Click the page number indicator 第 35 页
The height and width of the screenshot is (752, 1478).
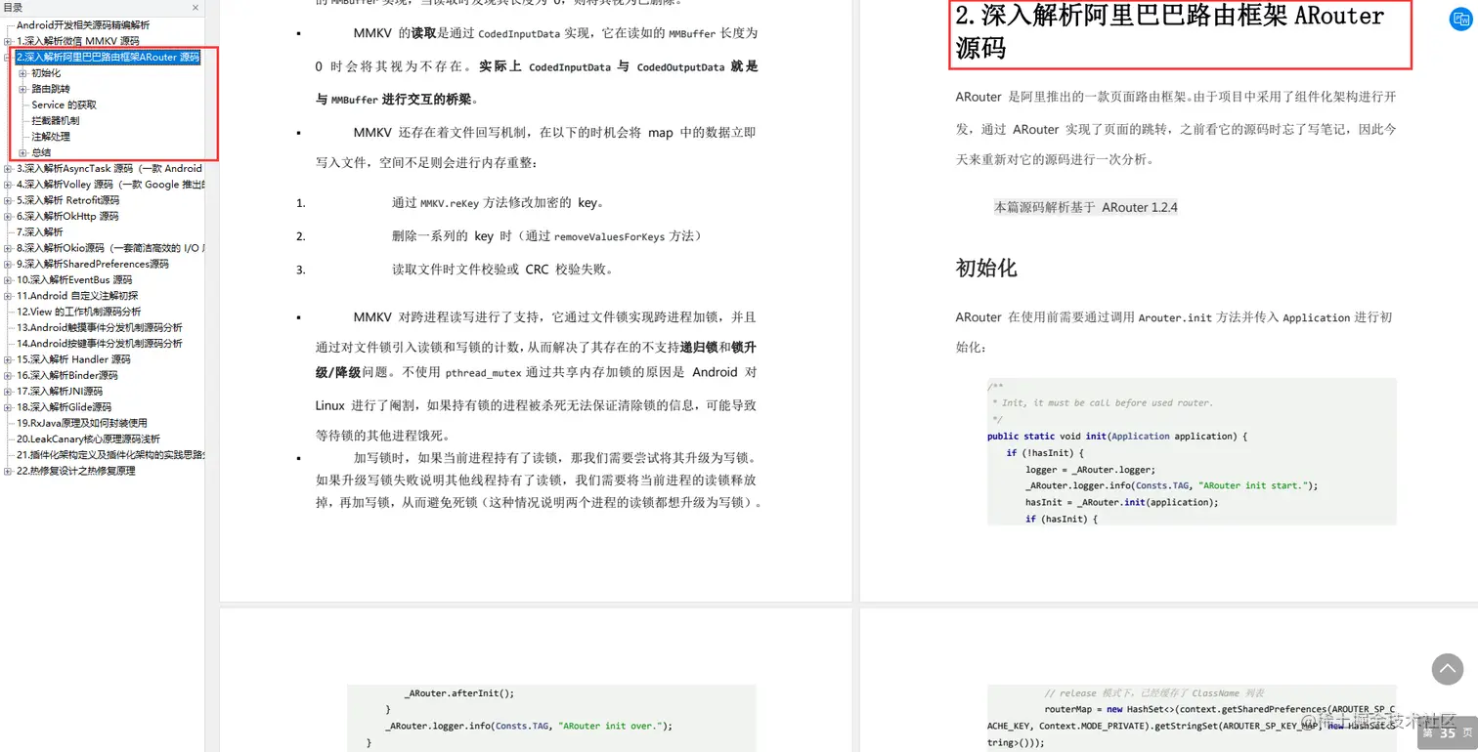coord(1448,732)
